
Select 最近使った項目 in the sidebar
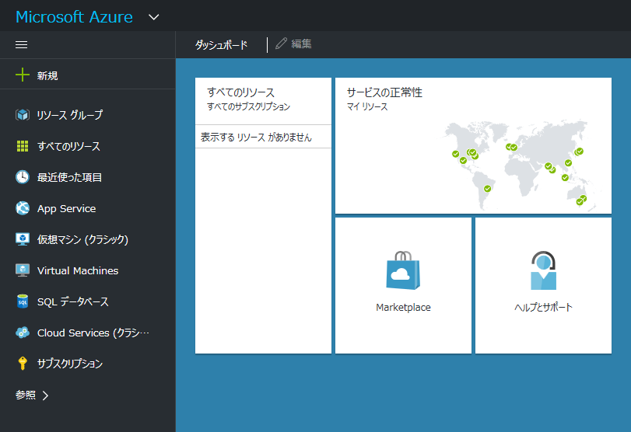69,177
